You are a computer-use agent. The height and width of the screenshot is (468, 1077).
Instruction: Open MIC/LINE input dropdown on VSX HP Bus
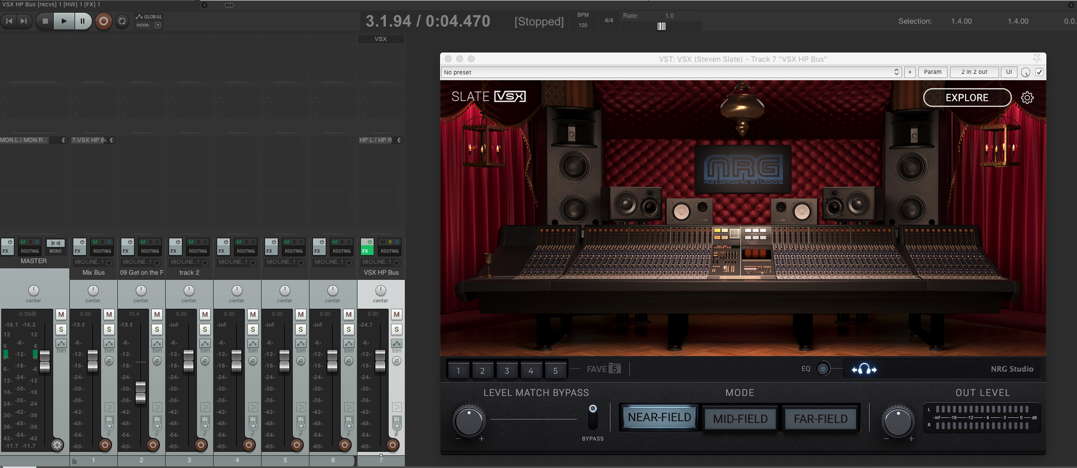(x=381, y=262)
